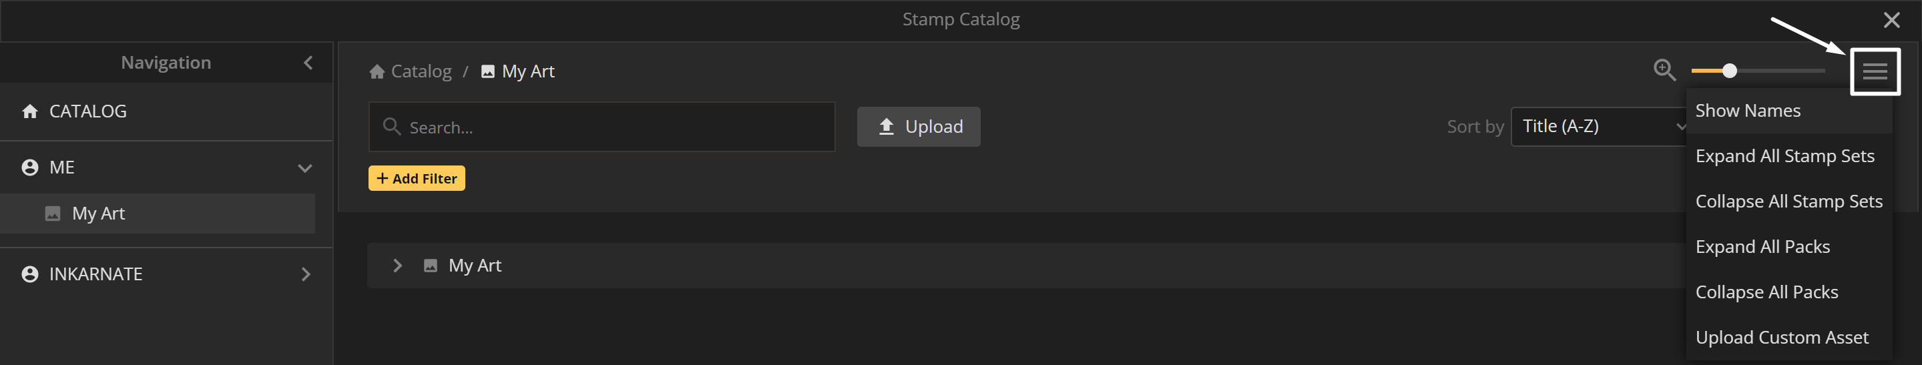Viewport: 1922px width, 365px height.
Task: Choose Collapse All Packs option
Action: (x=1766, y=292)
